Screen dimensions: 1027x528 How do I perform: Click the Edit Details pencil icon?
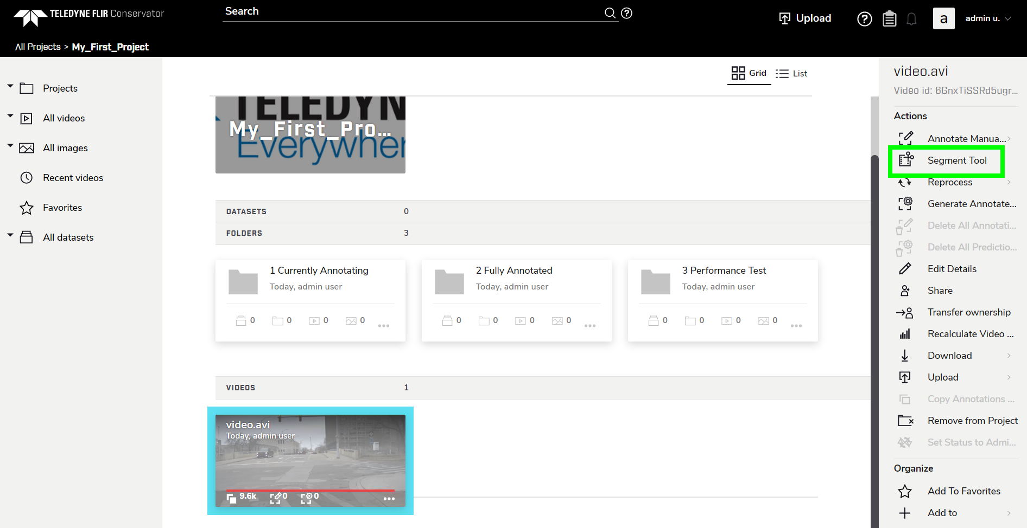pos(905,268)
